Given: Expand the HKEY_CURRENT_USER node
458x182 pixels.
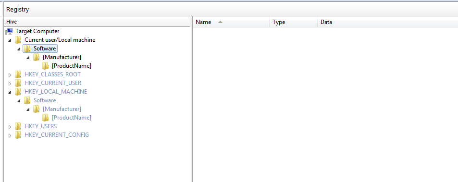Looking at the screenshot, I should point(10,84).
